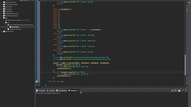Click the Game.java file icon
Screen dimensions: 191x107
point(10,27)
